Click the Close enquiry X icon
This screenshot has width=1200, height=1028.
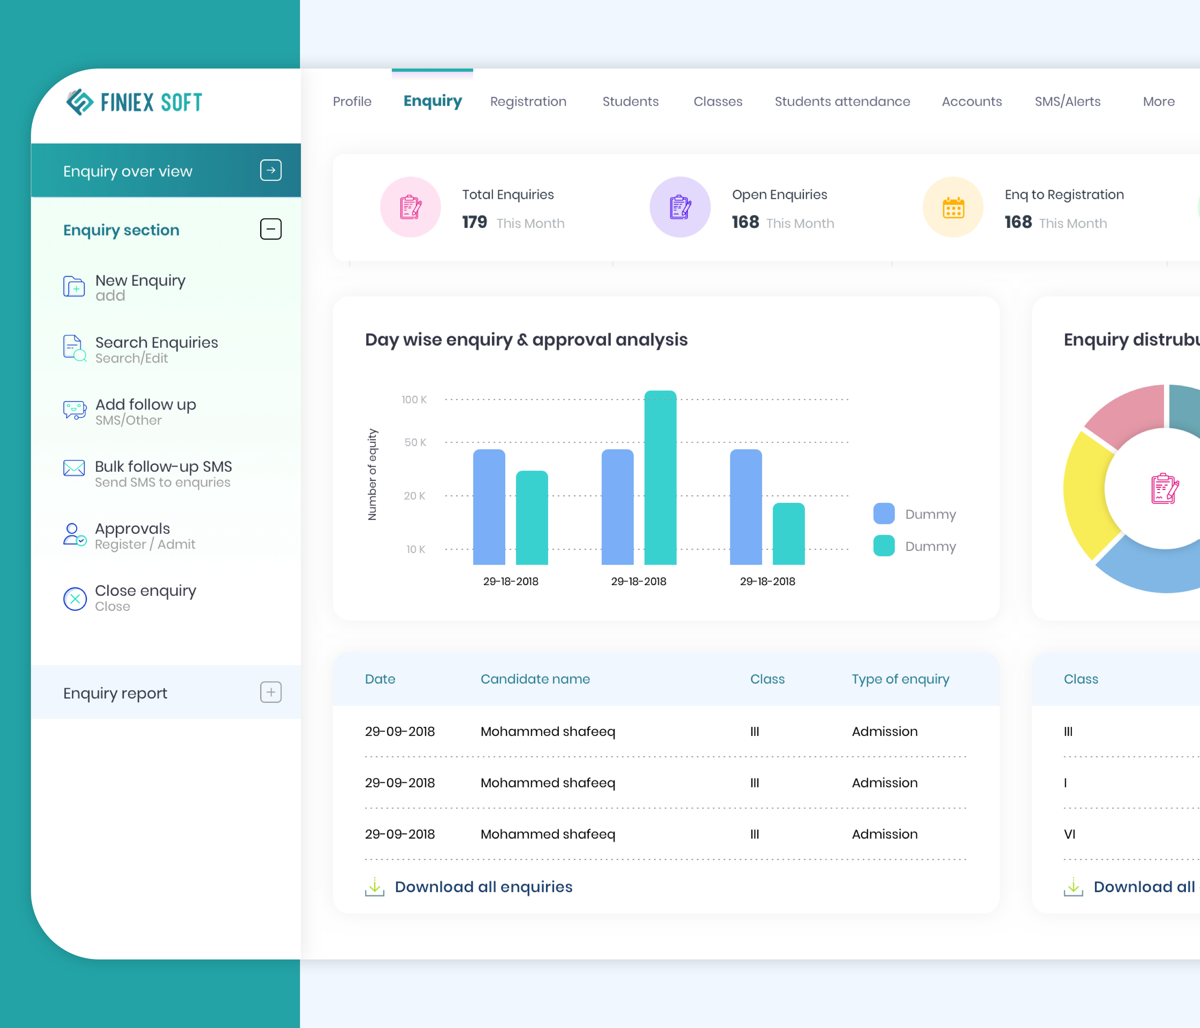point(75,598)
